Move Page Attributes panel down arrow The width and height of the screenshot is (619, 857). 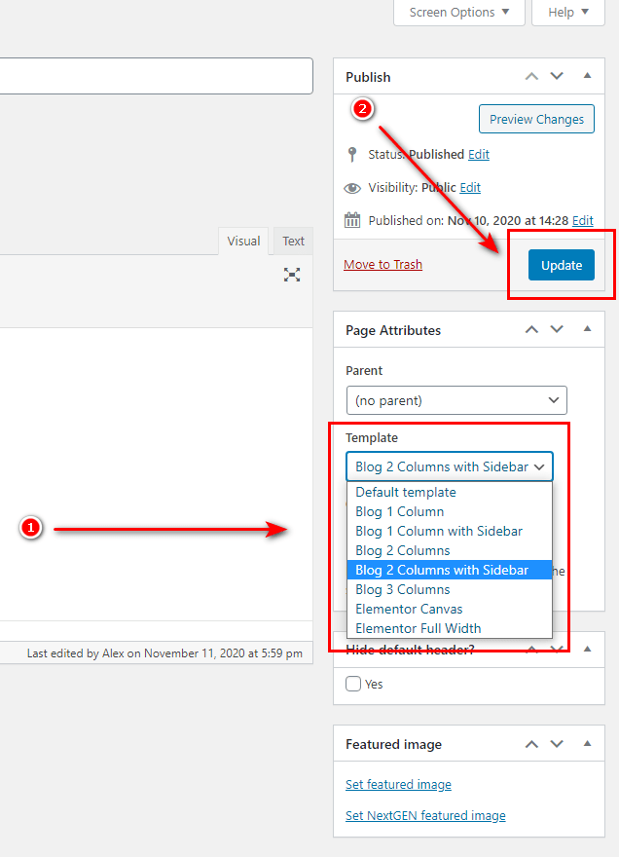(x=557, y=330)
